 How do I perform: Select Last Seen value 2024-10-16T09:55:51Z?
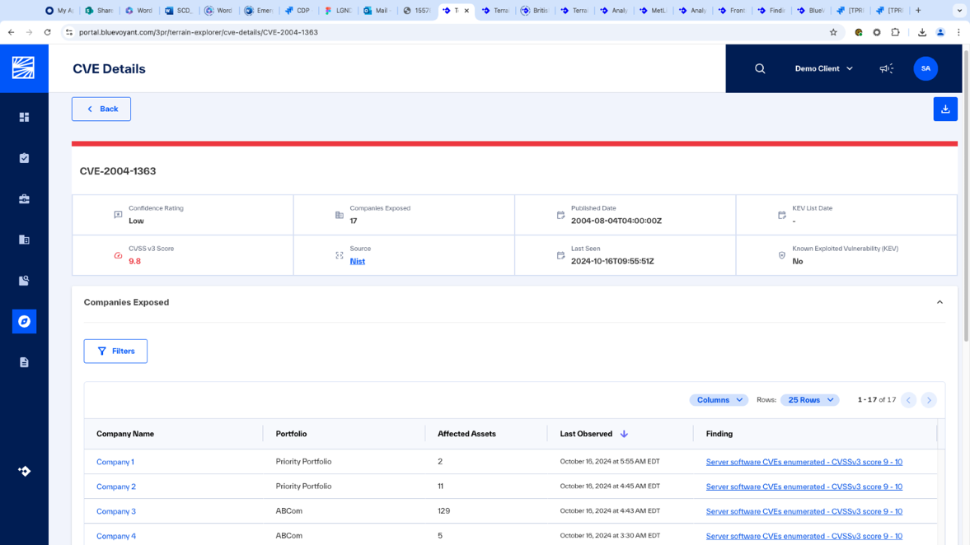click(612, 261)
